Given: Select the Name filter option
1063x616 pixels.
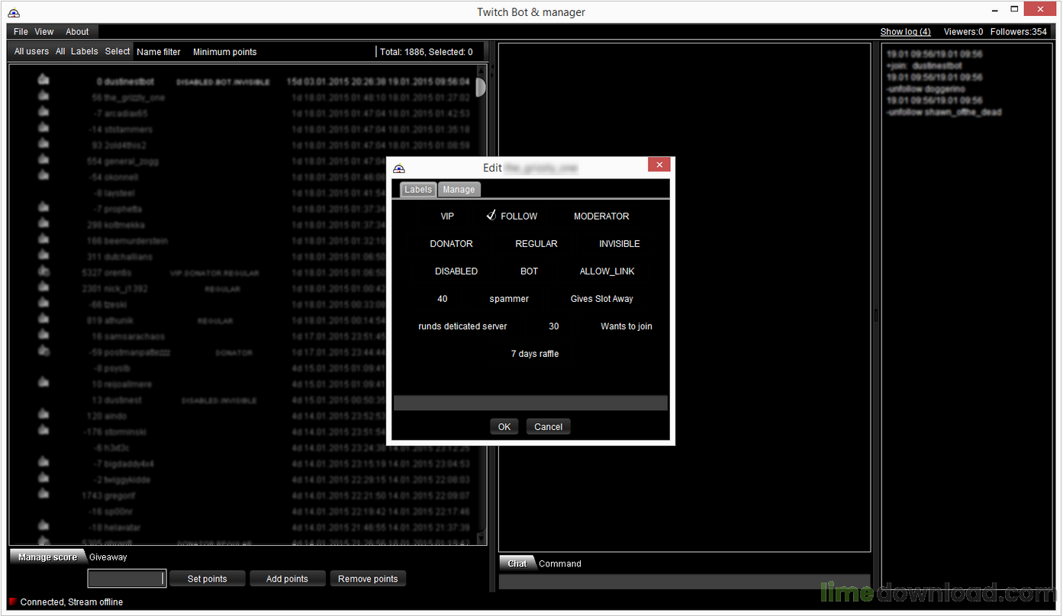Looking at the screenshot, I should coord(159,52).
